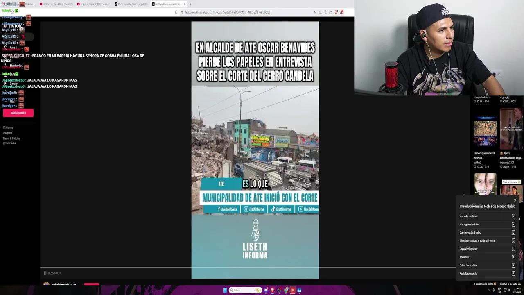
Task: Click the Brave shields icon in address bar
Action: tap(336, 12)
